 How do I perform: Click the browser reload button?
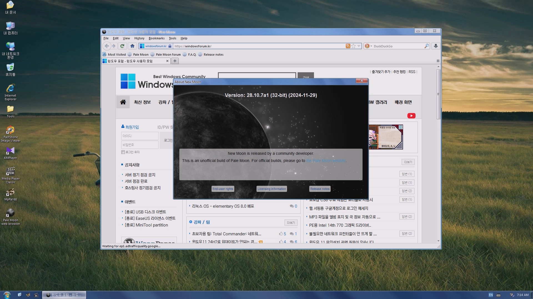click(x=122, y=46)
